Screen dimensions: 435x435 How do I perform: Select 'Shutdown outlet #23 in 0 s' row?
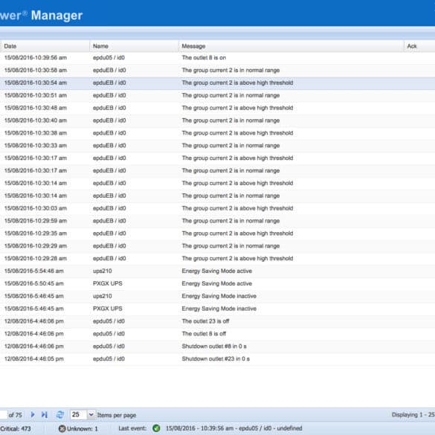(217, 358)
